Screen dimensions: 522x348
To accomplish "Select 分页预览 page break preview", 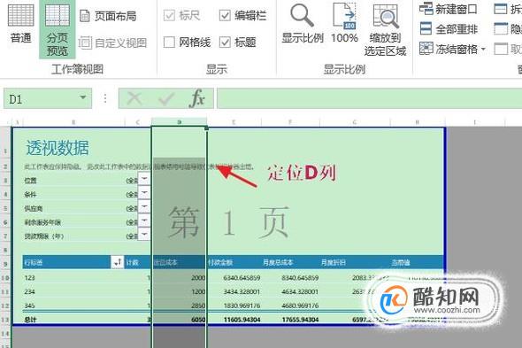I will point(58,29).
